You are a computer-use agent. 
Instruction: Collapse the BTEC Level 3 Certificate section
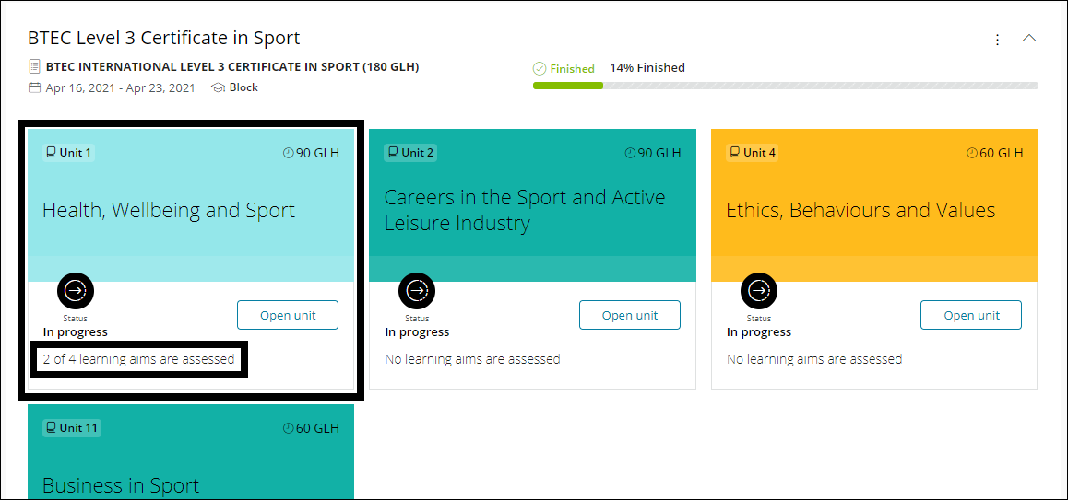pyautogui.click(x=1030, y=39)
